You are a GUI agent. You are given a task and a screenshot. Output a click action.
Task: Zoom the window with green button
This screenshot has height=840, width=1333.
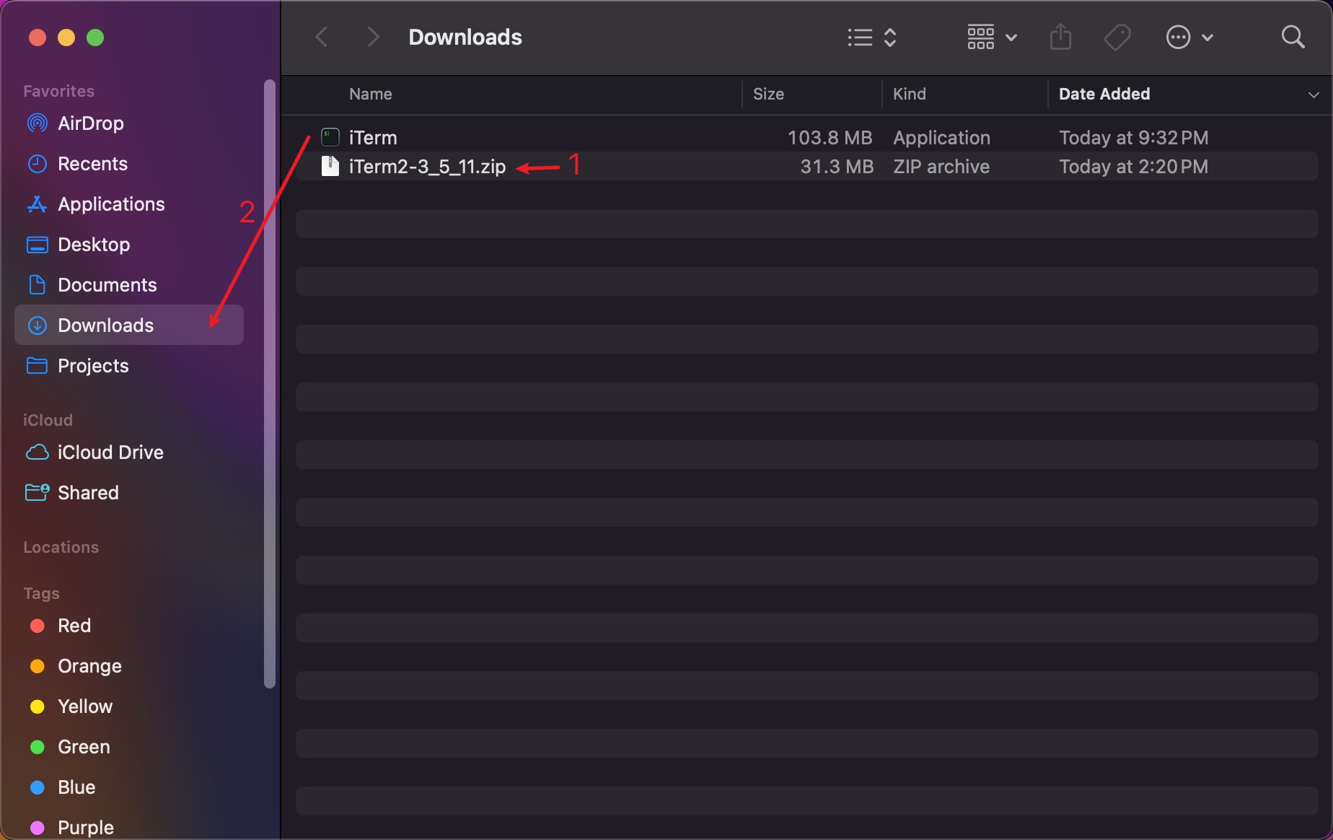click(95, 38)
